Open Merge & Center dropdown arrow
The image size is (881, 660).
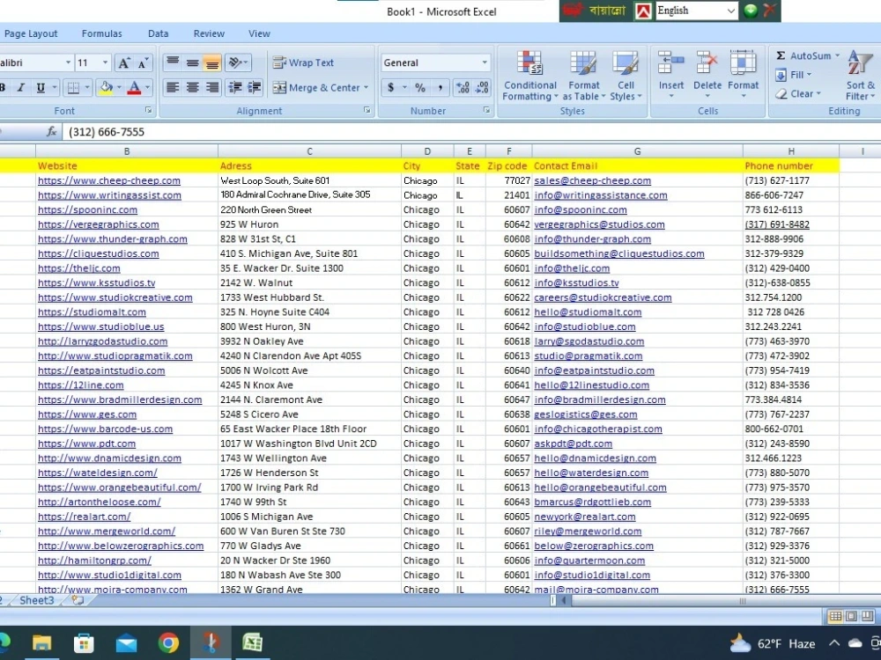(x=366, y=87)
